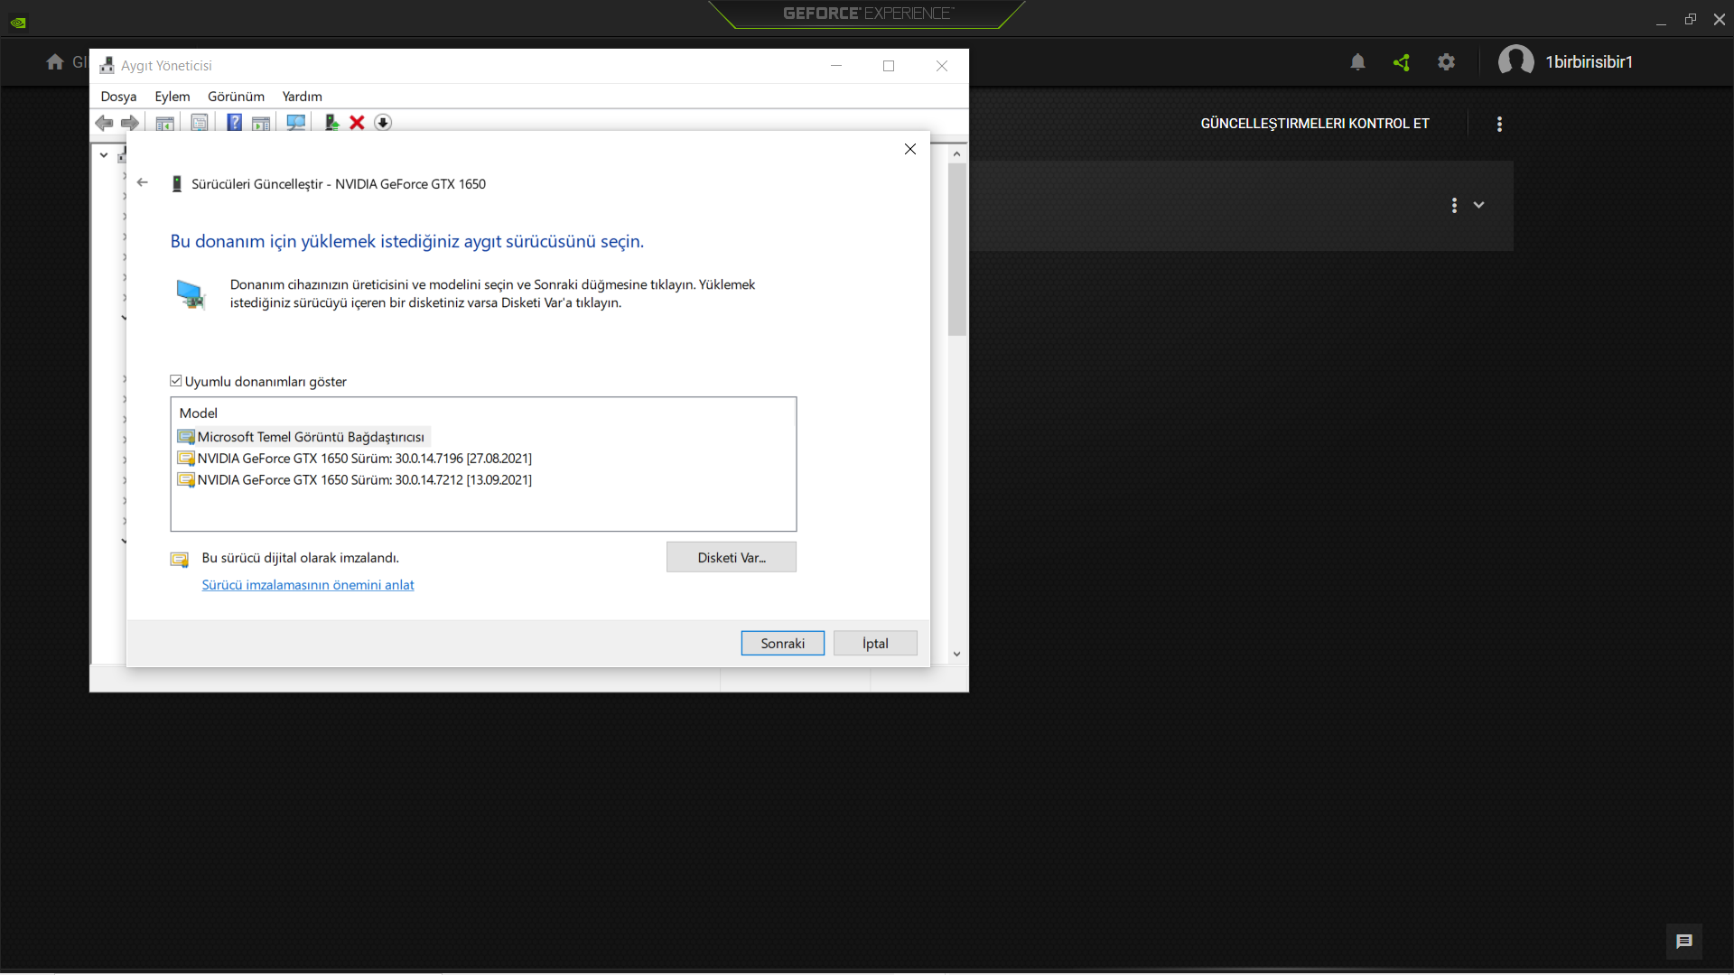The image size is (1734, 975).
Task: Click the Sonraki button
Action: [x=782, y=644]
